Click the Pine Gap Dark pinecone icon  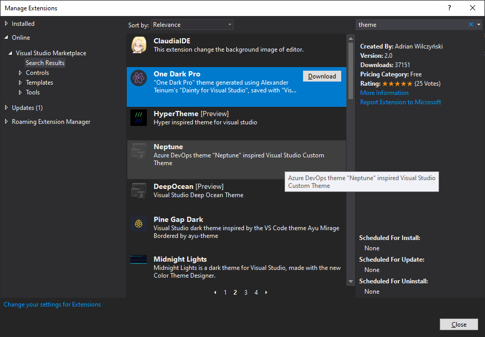139,223
